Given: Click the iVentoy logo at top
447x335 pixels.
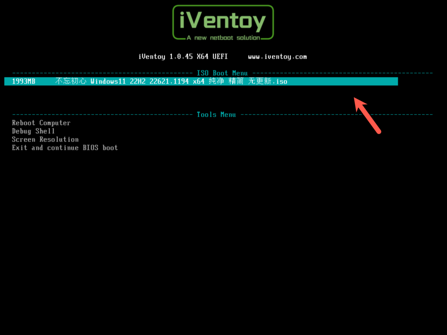Looking at the screenshot, I should [223, 23].
